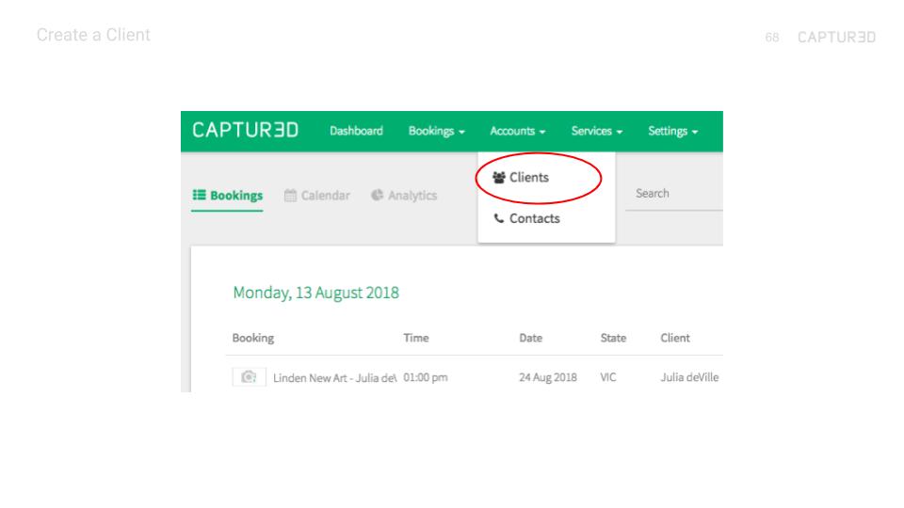This screenshot has width=904, height=508.
Task: Click the VIC state cell
Action: (x=608, y=377)
